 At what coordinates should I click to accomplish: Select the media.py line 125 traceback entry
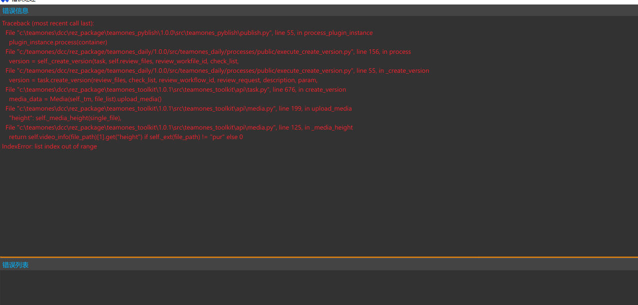(179, 128)
